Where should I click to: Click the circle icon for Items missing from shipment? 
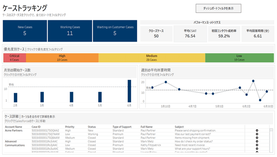[257, 138]
